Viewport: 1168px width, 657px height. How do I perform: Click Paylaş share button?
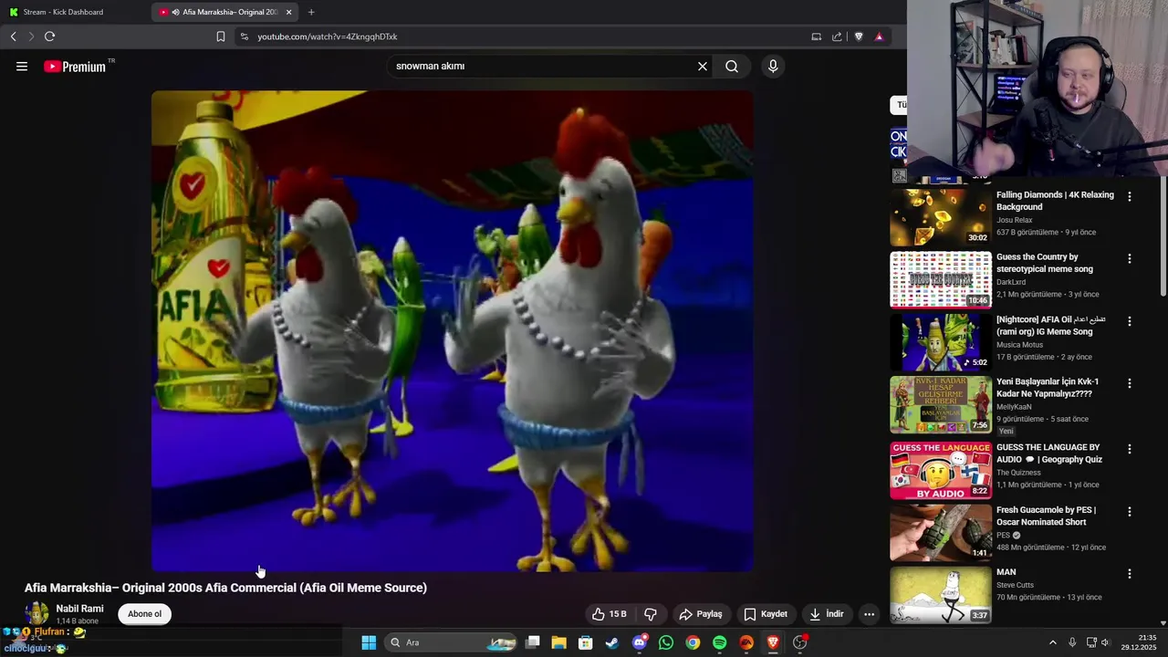click(701, 614)
